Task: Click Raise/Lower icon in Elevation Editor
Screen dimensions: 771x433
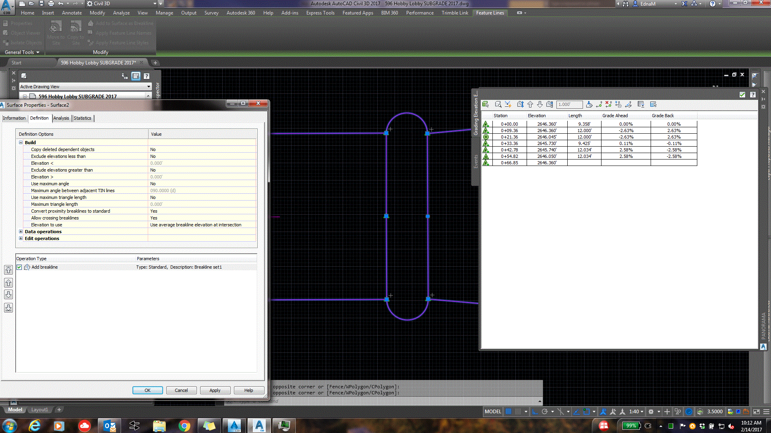Action: 520,104
